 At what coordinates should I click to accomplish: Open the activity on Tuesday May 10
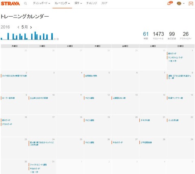[39, 98]
